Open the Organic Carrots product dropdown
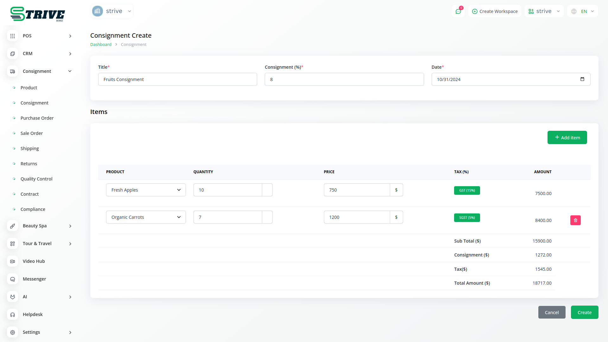Screen dimensions: 608x342 point(146,217)
